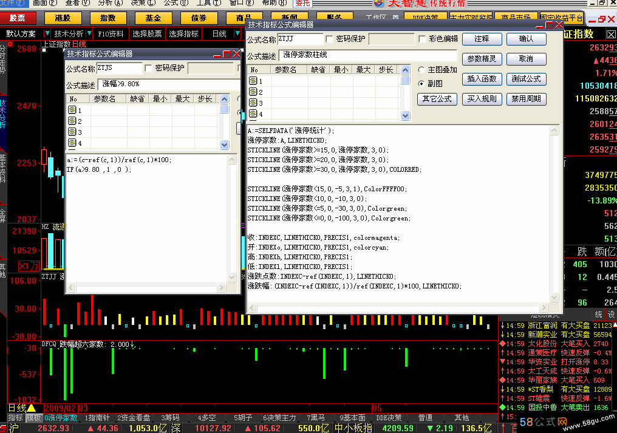The width and height of the screenshot is (617, 433).
Task: Click parameter row 3 icon in ZTJJ editor
Action: (253, 103)
